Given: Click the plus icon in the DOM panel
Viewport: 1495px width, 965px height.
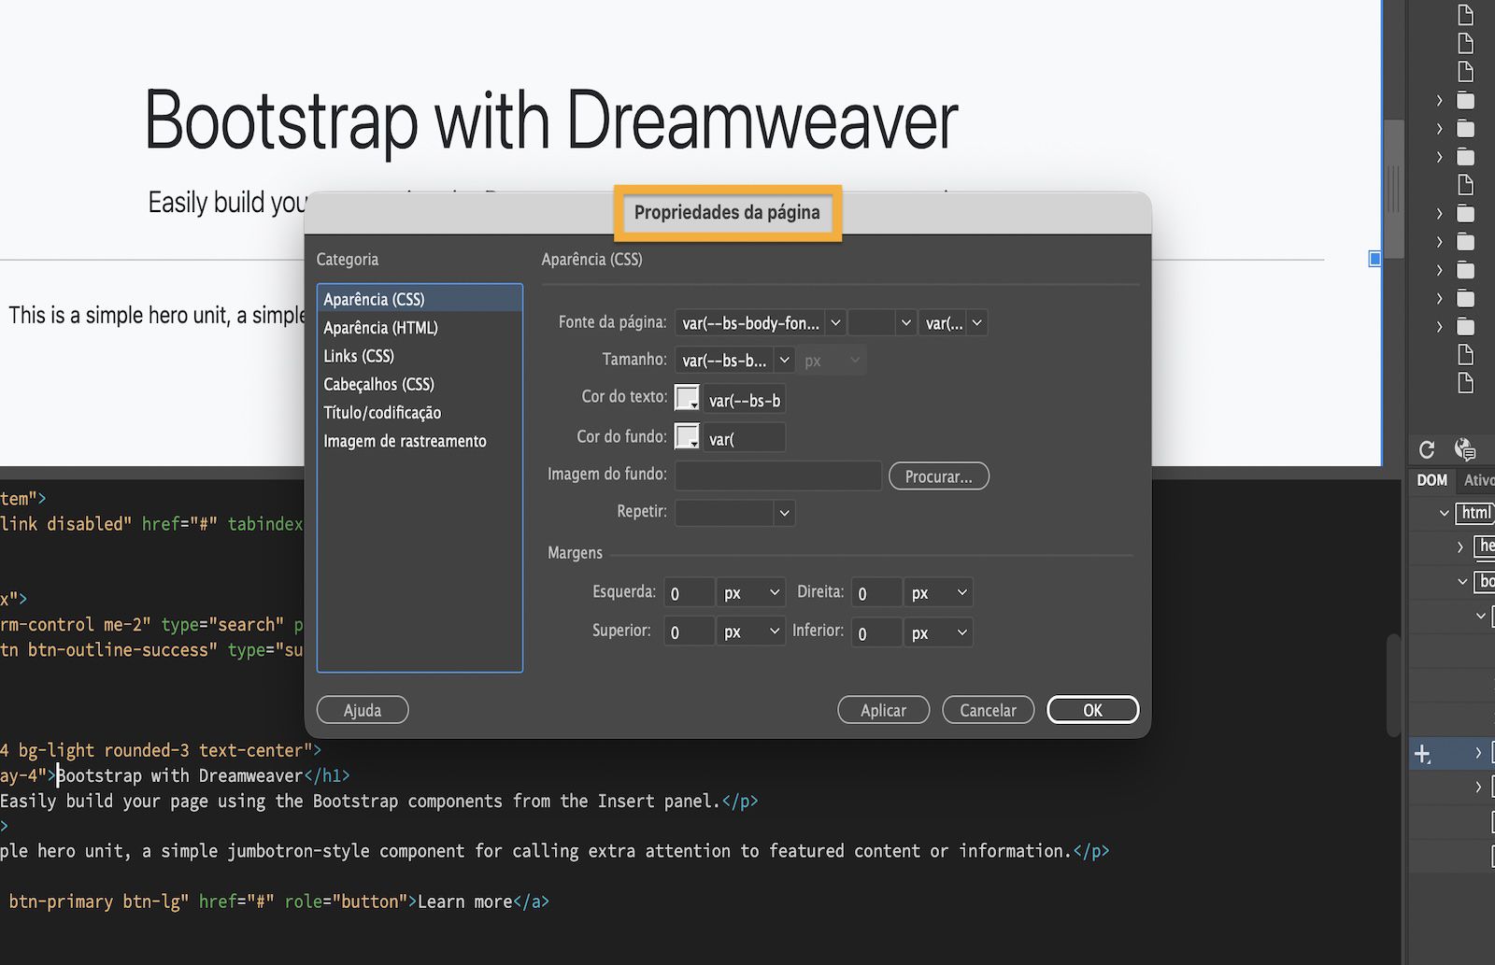Looking at the screenshot, I should point(1422,754).
